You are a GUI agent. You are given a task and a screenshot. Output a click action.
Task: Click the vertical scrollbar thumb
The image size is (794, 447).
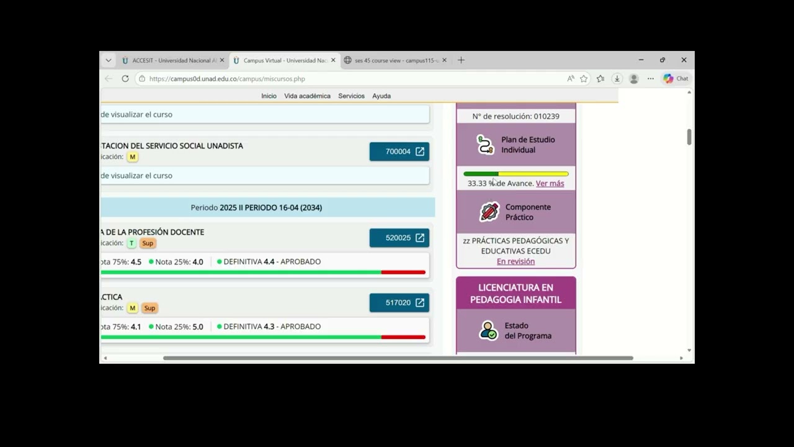[689, 137]
